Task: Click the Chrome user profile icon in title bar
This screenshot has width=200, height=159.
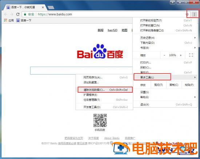Action: (x=172, y=2)
